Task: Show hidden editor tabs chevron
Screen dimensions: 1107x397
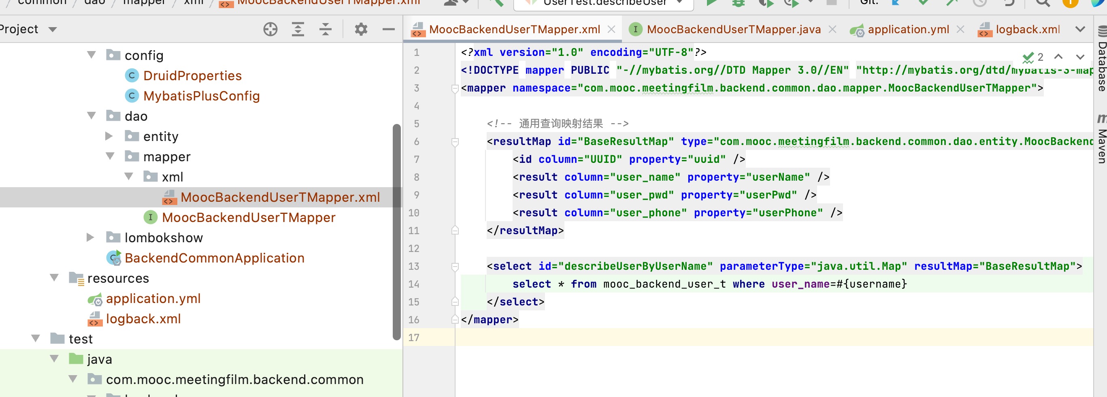Action: click(x=1080, y=29)
